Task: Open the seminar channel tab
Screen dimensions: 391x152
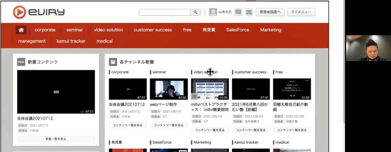Action: point(75,30)
